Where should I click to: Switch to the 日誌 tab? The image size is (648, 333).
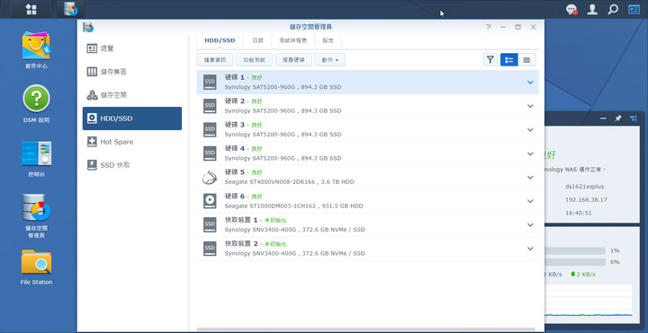[257, 40]
